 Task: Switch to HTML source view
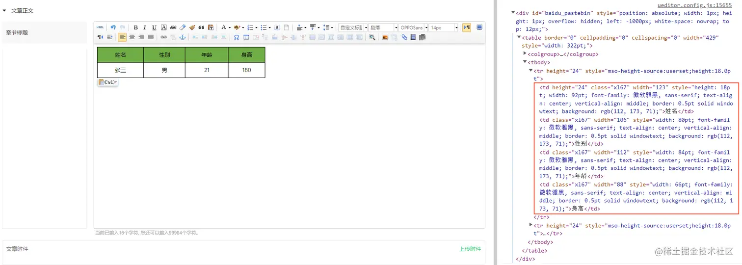100,27
